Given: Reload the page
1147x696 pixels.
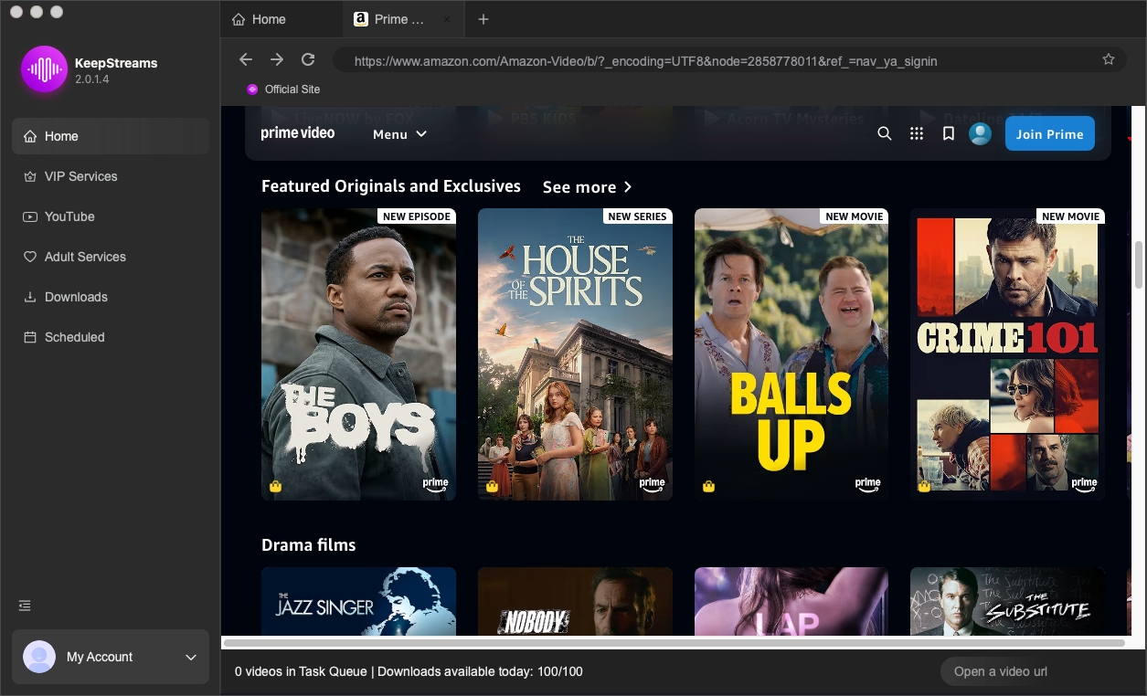Looking at the screenshot, I should (x=308, y=59).
